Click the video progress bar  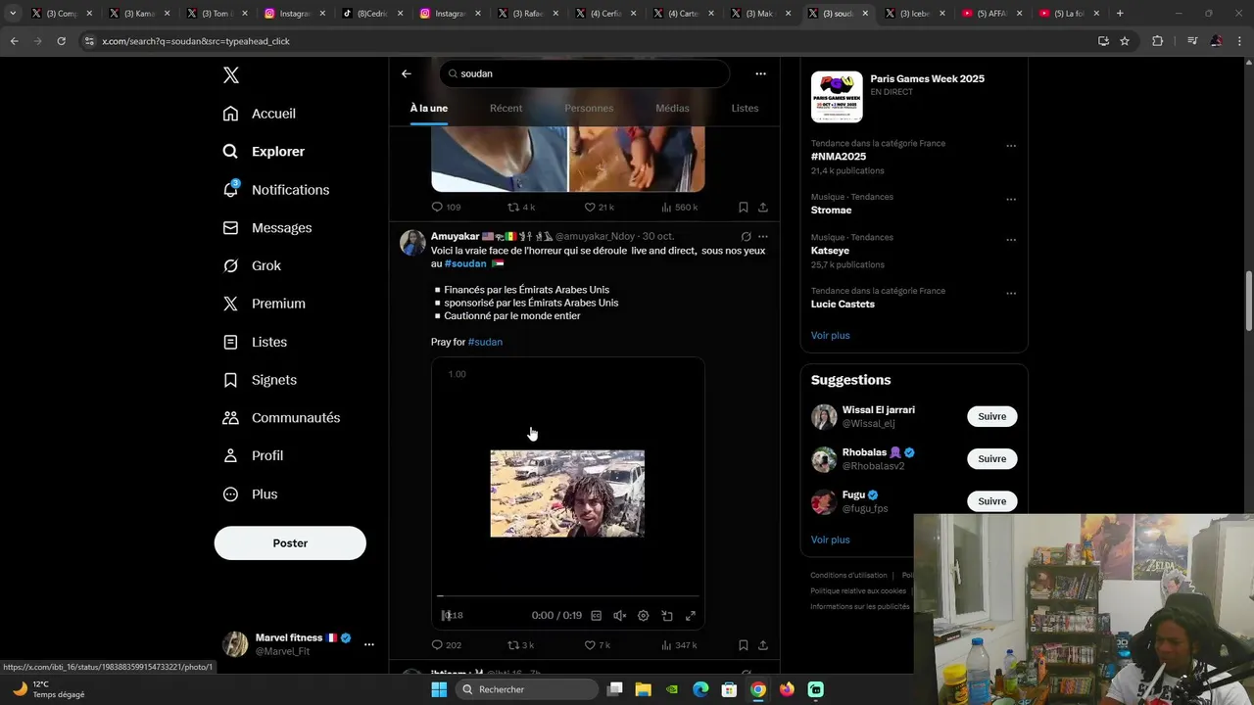point(568,595)
